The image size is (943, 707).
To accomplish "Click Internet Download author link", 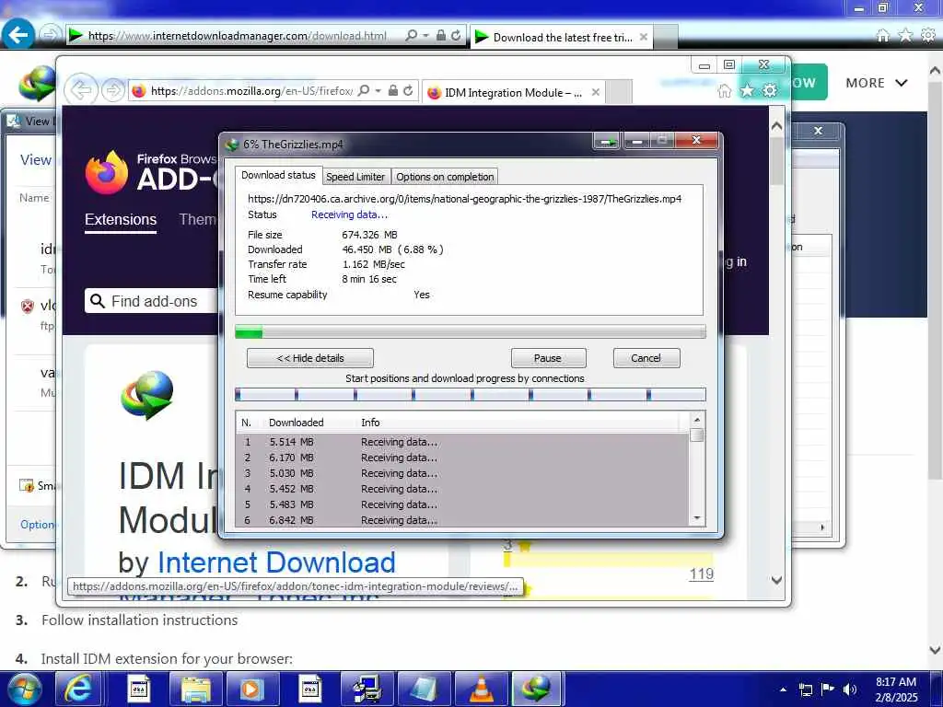I will [276, 562].
